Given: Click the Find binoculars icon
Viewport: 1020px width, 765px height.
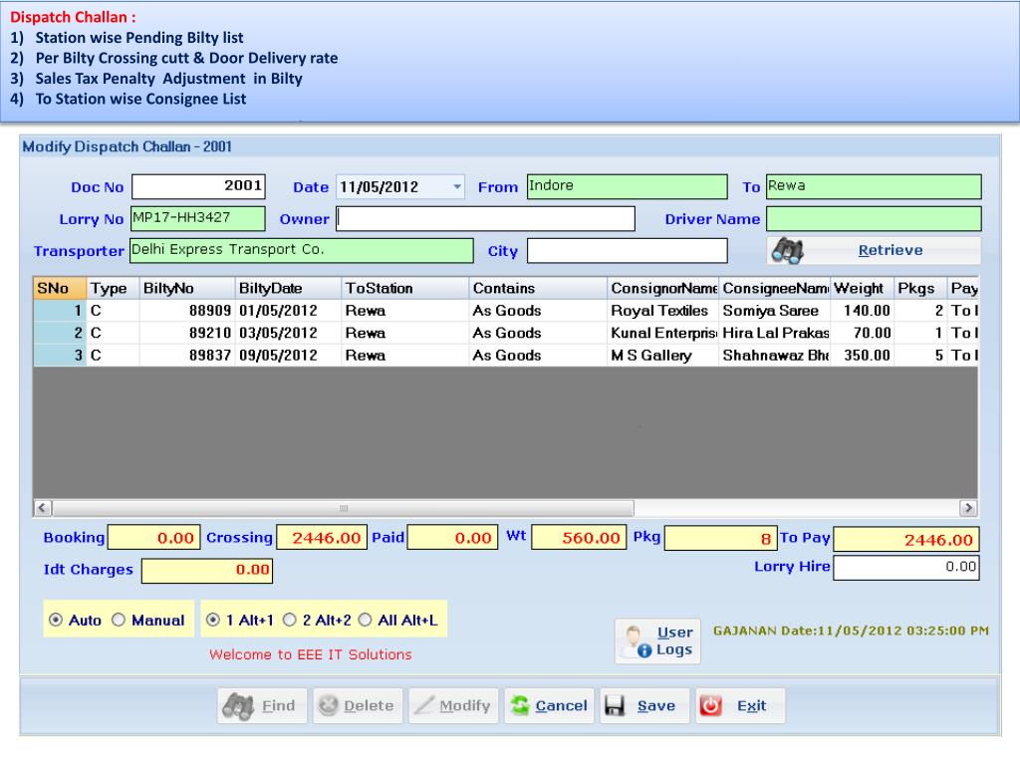Looking at the screenshot, I should (x=238, y=706).
